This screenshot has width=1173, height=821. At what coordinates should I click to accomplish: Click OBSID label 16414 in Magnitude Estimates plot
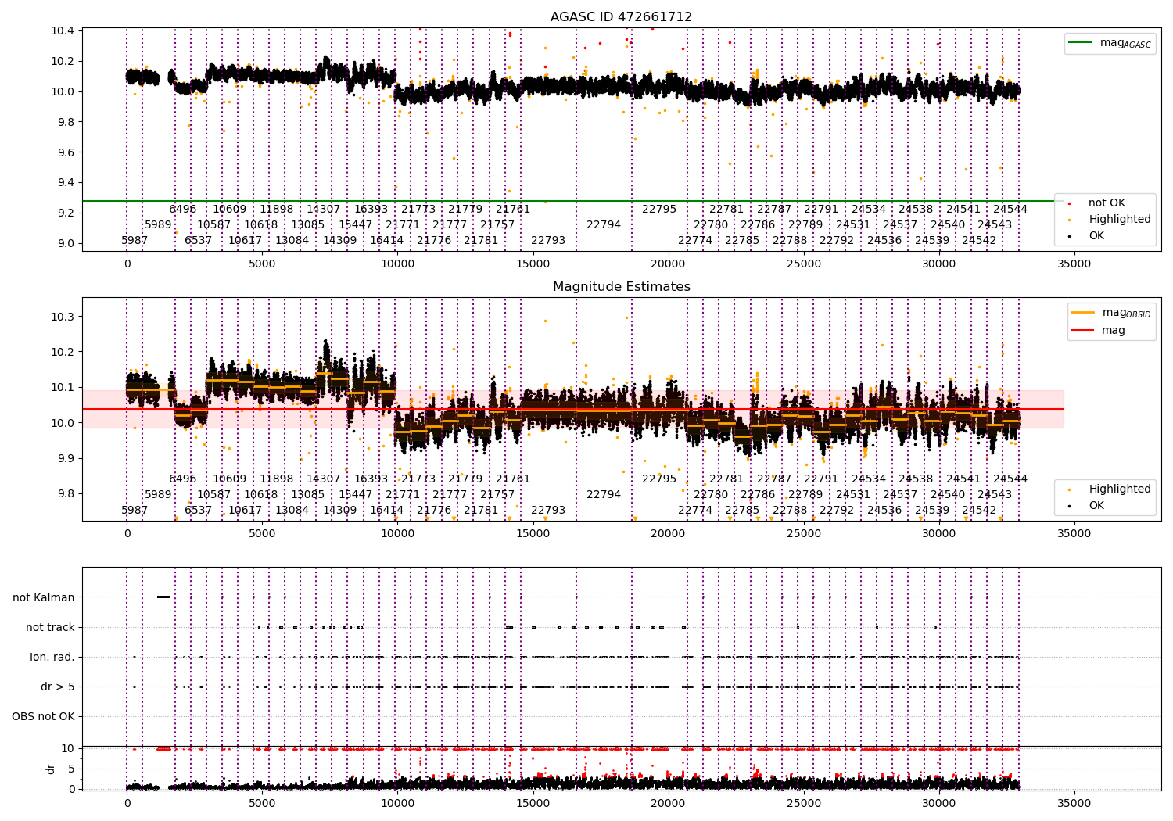point(387,510)
